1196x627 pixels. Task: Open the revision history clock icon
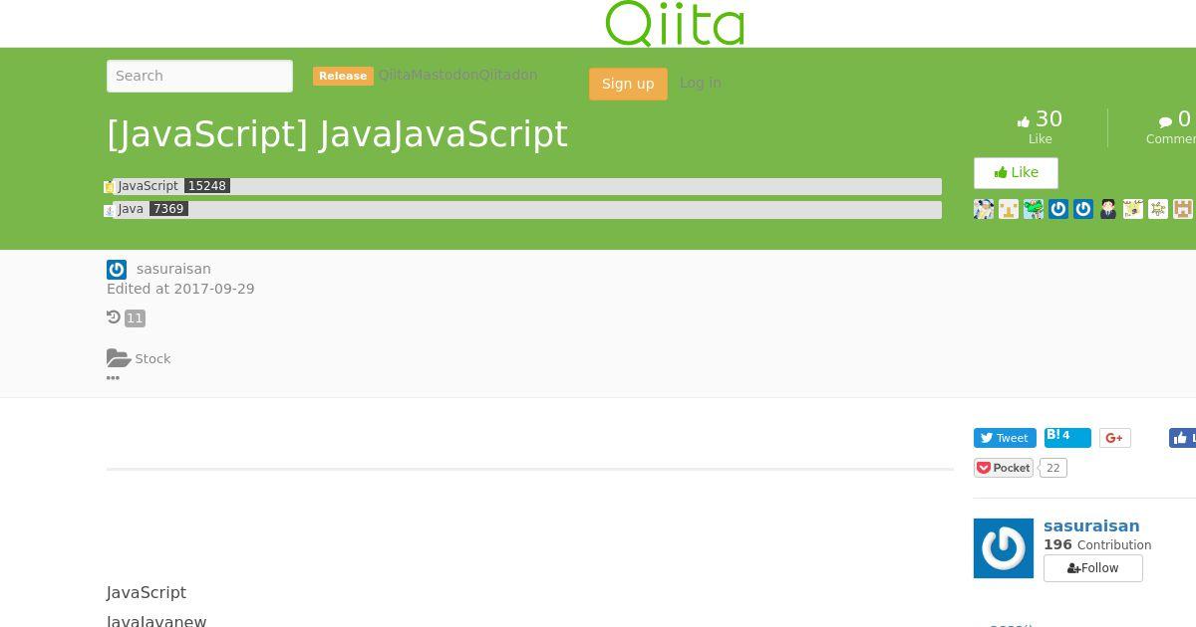click(114, 317)
